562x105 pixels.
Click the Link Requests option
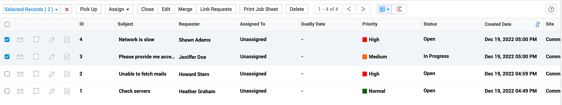[216, 9]
